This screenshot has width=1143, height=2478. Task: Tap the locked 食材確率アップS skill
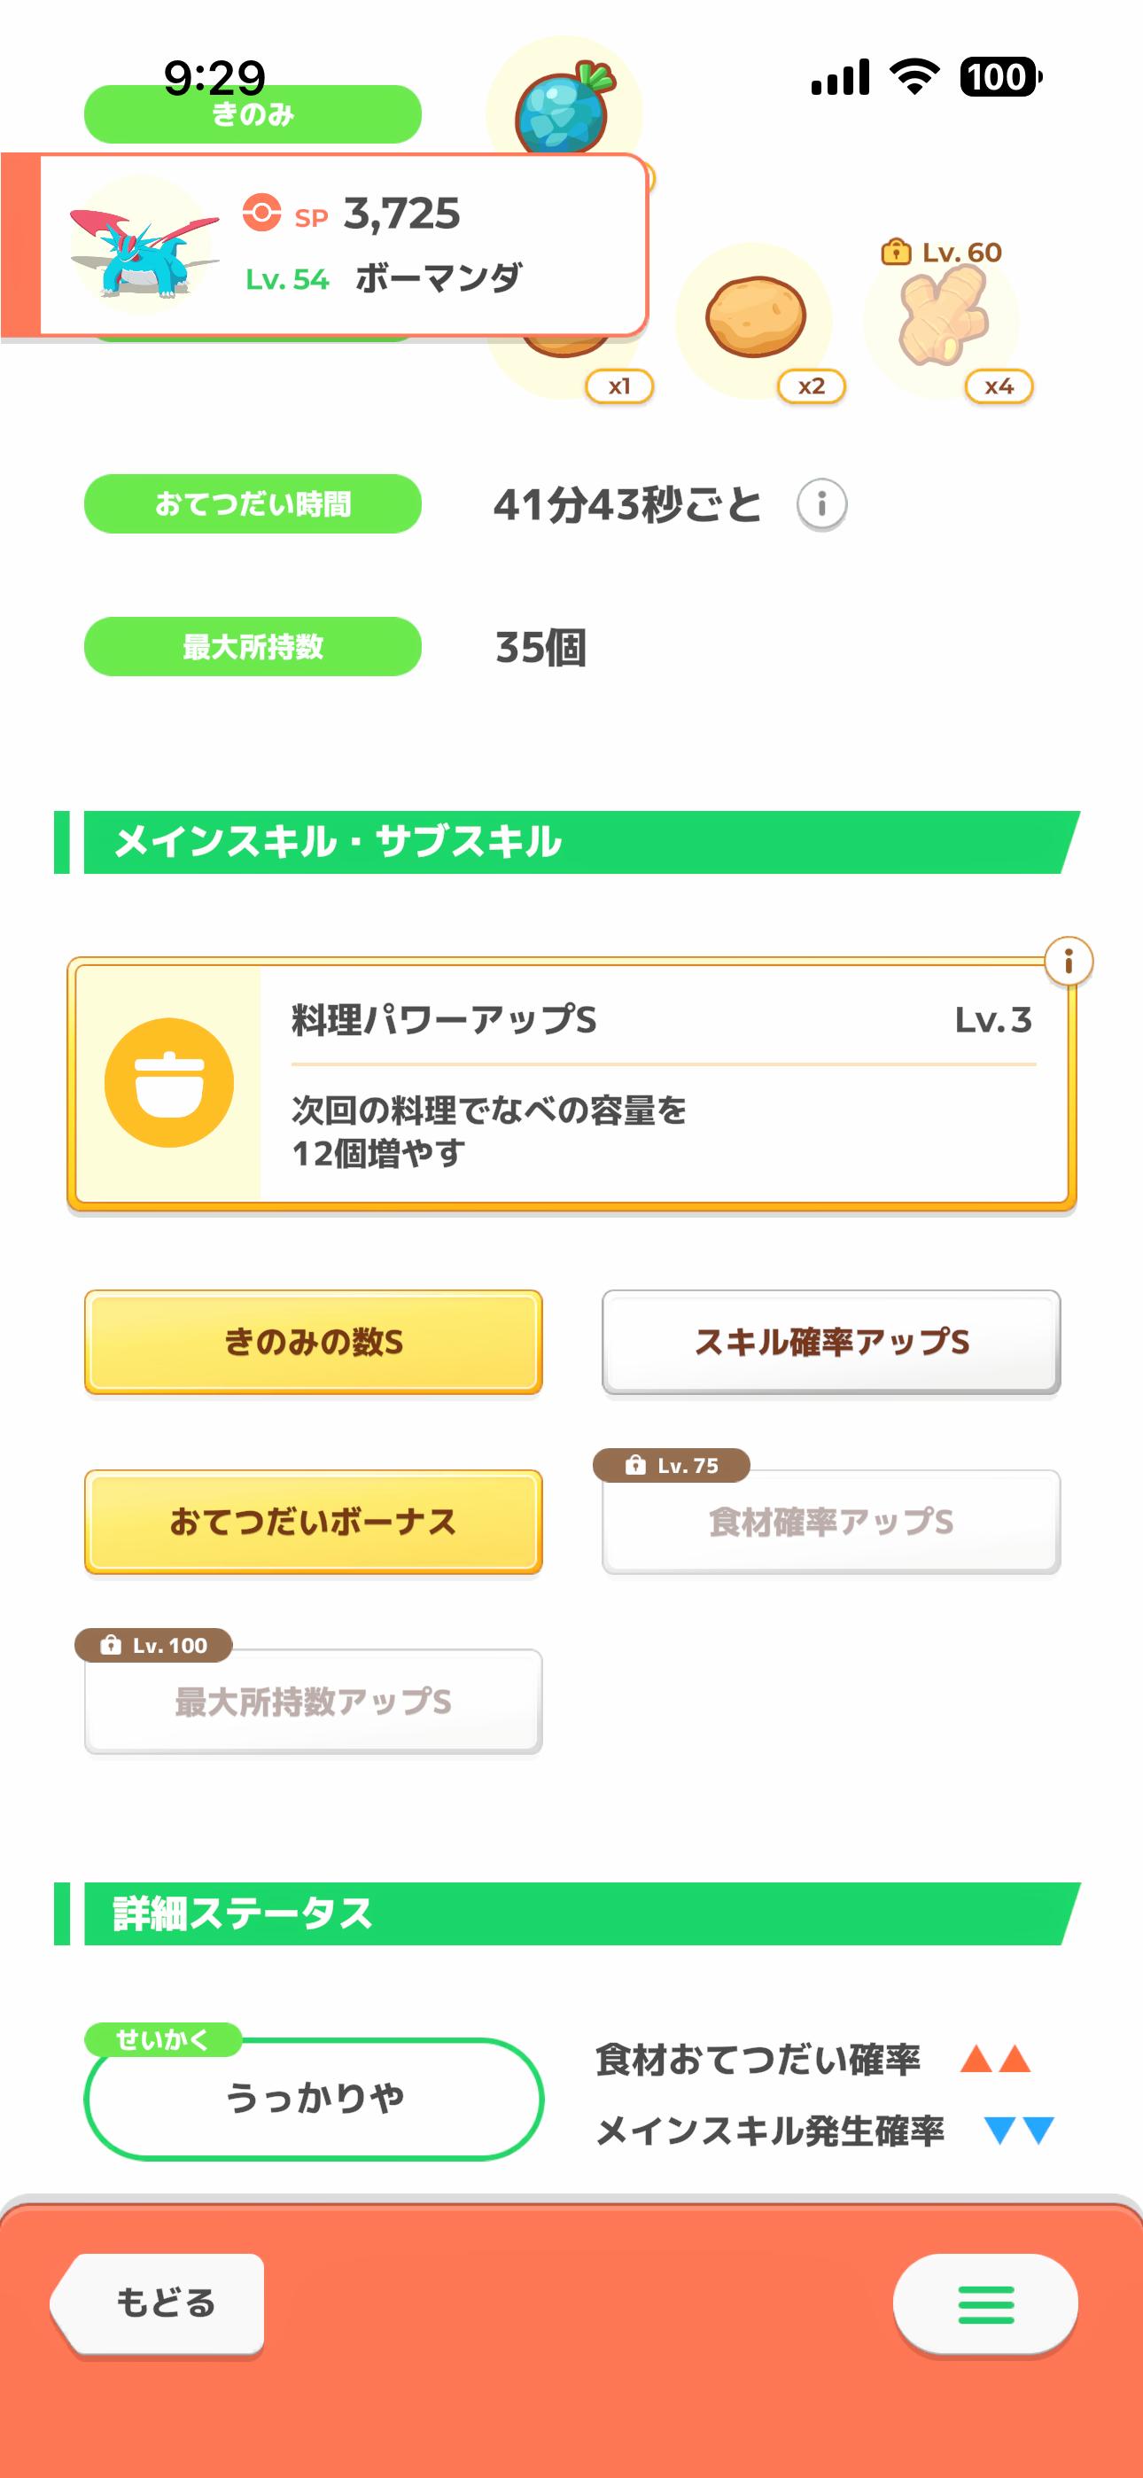point(831,1521)
